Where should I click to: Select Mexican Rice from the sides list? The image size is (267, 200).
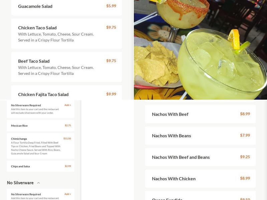pos(20,126)
